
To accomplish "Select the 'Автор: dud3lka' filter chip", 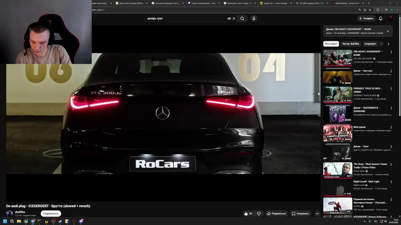I will click(x=351, y=44).
